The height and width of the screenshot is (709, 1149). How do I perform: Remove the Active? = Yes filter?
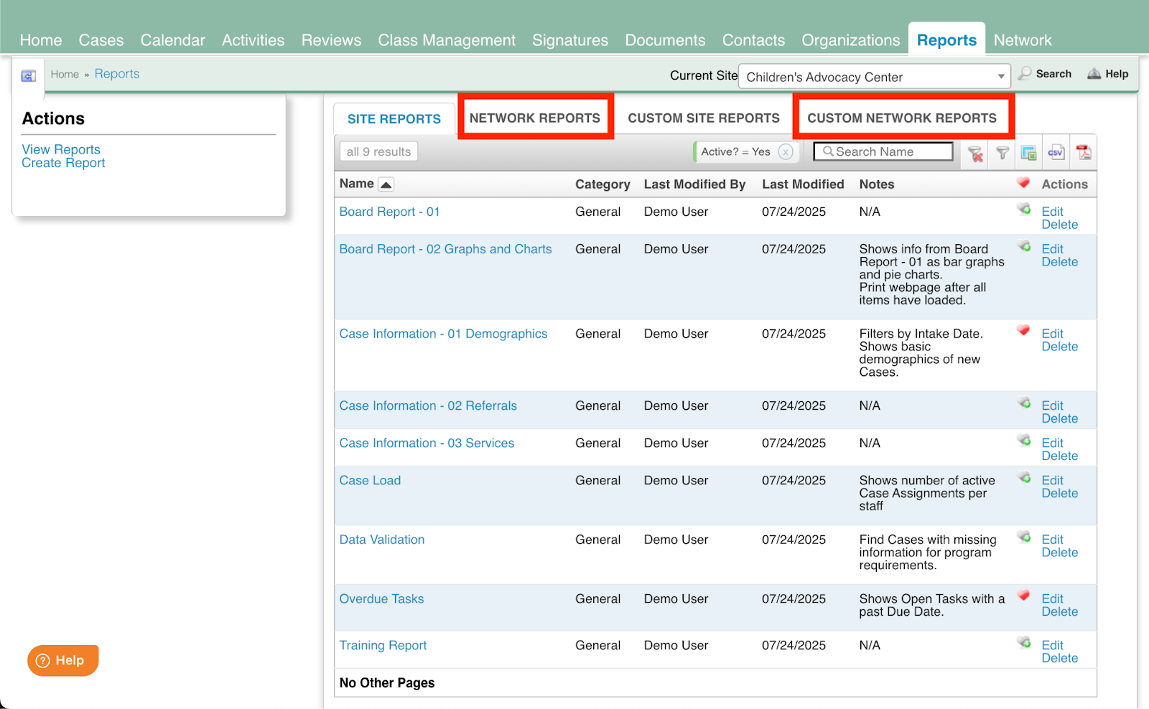[786, 151]
